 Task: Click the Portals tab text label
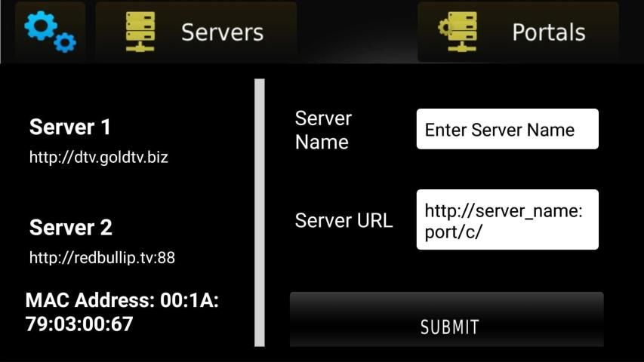point(549,32)
